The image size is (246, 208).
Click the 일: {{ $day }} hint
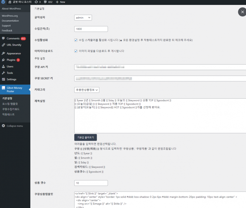click(81, 162)
